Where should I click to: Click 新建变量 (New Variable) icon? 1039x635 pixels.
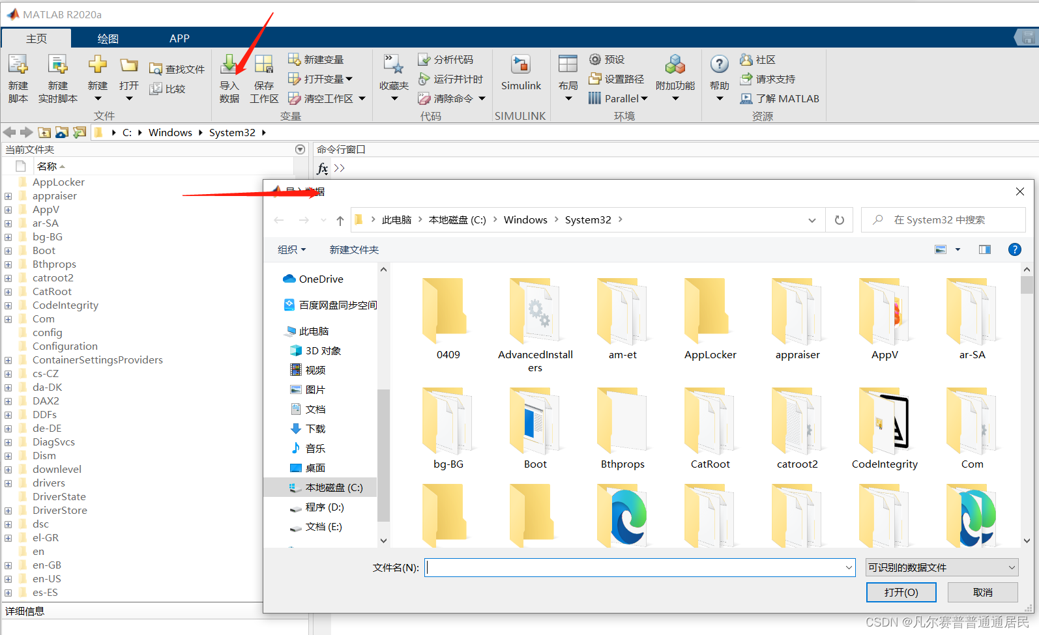coord(295,59)
